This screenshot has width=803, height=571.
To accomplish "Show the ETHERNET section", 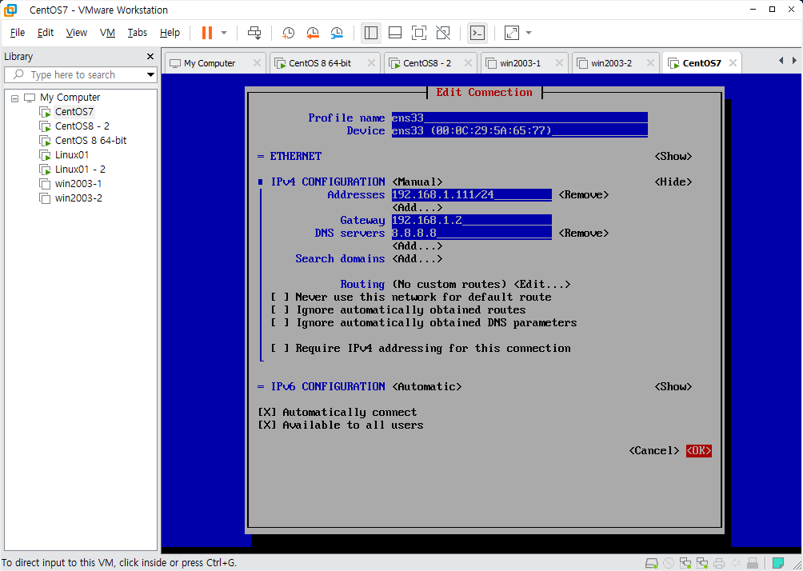I will (673, 156).
